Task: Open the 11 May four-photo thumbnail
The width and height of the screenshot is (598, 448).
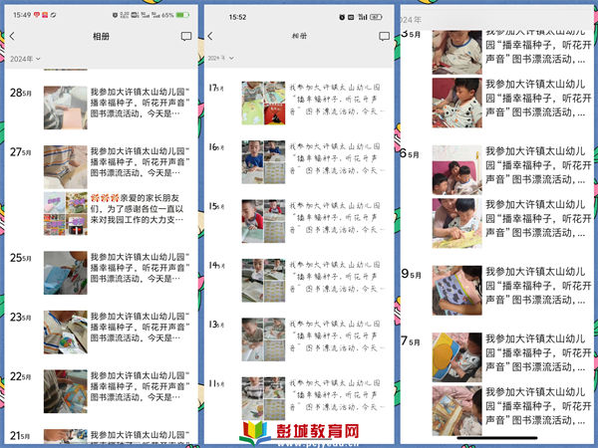Action: (x=263, y=398)
